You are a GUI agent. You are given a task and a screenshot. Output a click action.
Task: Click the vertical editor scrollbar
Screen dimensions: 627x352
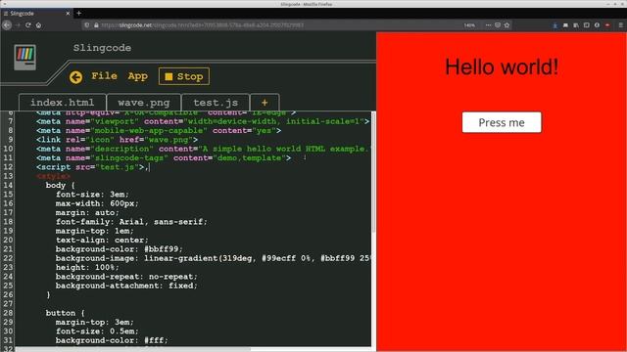pyautogui.click(x=373, y=172)
